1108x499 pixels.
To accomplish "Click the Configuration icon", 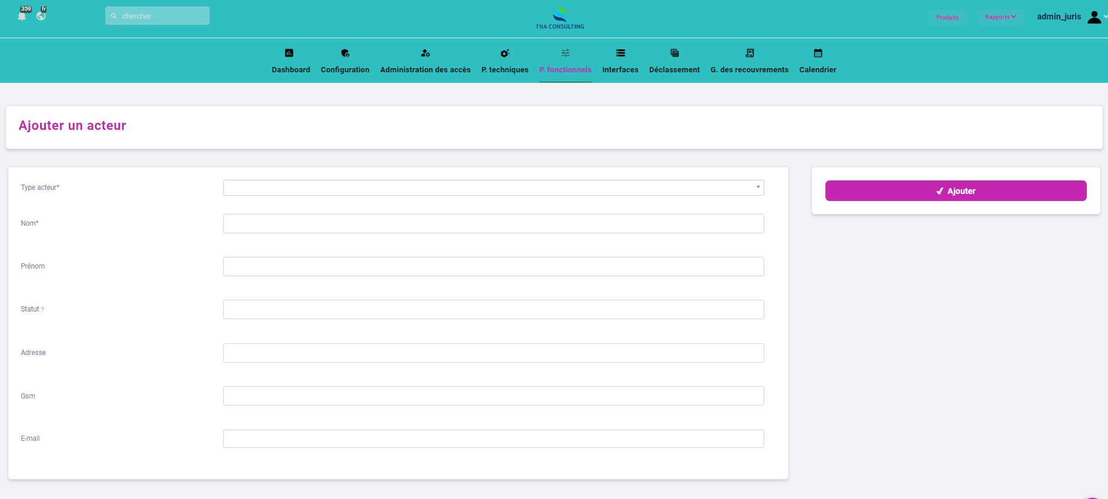I will 345,53.
